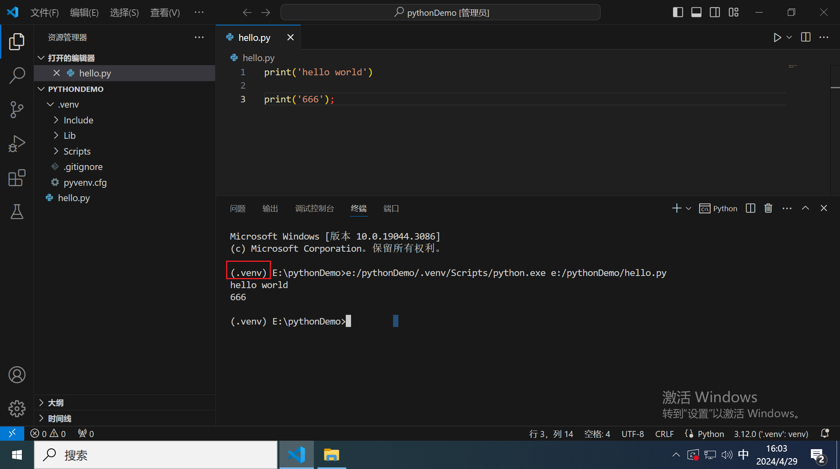The width and height of the screenshot is (840, 469).
Task: Expand the Scripts folder
Action: (77, 151)
